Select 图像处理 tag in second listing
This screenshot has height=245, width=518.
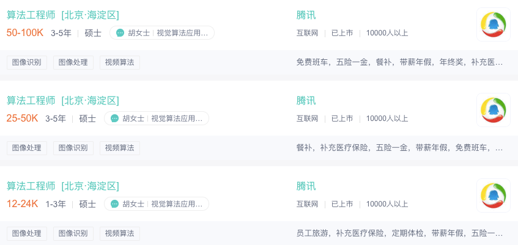click(x=27, y=148)
